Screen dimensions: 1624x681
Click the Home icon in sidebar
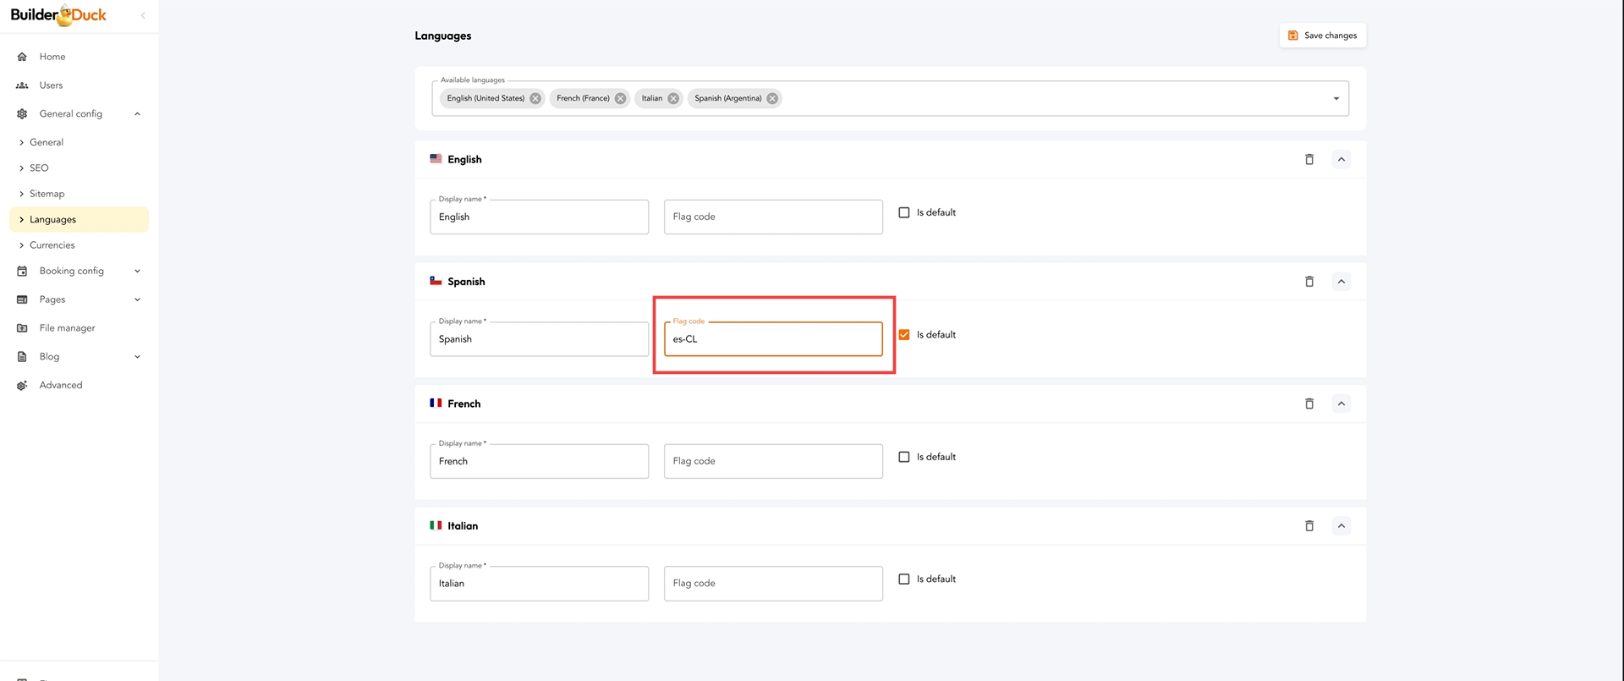[x=22, y=57]
